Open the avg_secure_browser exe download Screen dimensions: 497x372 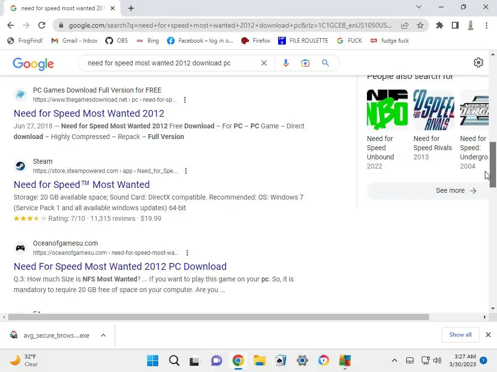click(50, 335)
